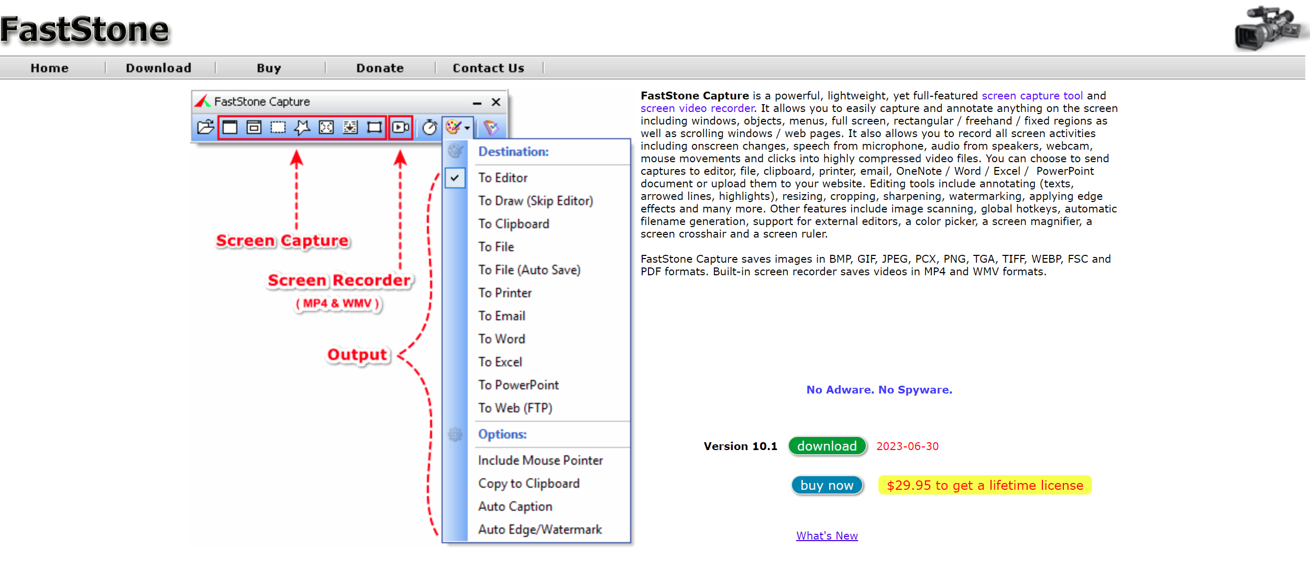Click the Delay timer stopwatch icon

(430, 127)
